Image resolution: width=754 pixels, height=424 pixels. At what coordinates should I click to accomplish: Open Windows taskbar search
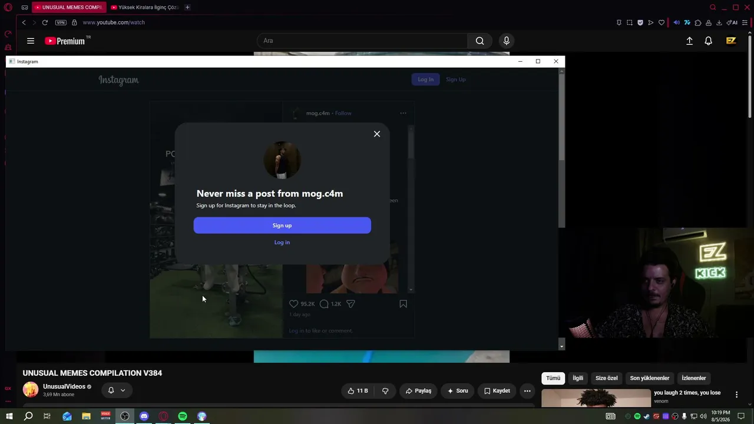tap(28, 416)
